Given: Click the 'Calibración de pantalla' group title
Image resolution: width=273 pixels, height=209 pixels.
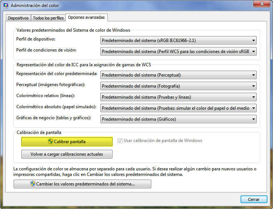Looking at the screenshot, I should click(x=39, y=132).
